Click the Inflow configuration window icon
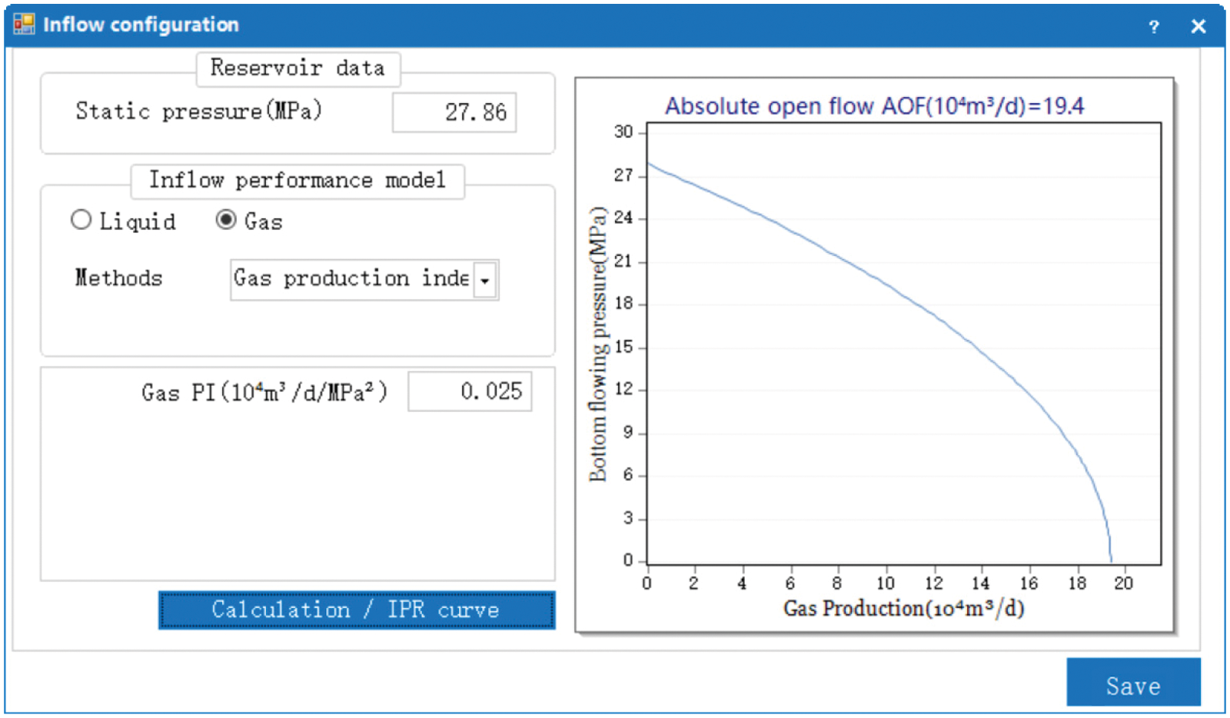 [24, 25]
